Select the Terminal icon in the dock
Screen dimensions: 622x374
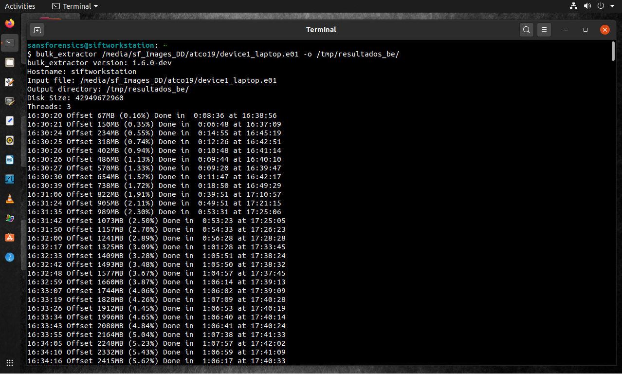click(10, 43)
